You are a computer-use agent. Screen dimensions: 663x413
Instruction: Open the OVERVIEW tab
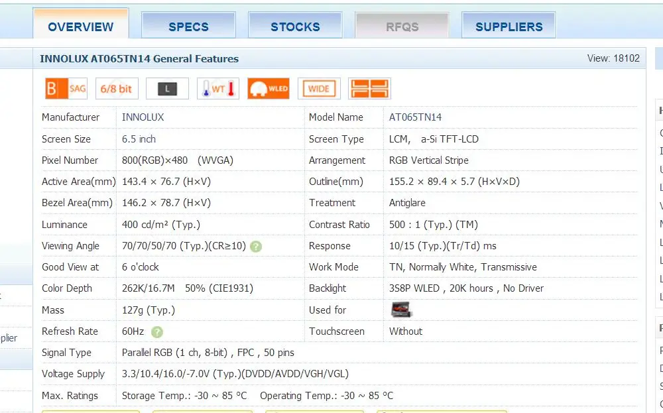coord(81,25)
